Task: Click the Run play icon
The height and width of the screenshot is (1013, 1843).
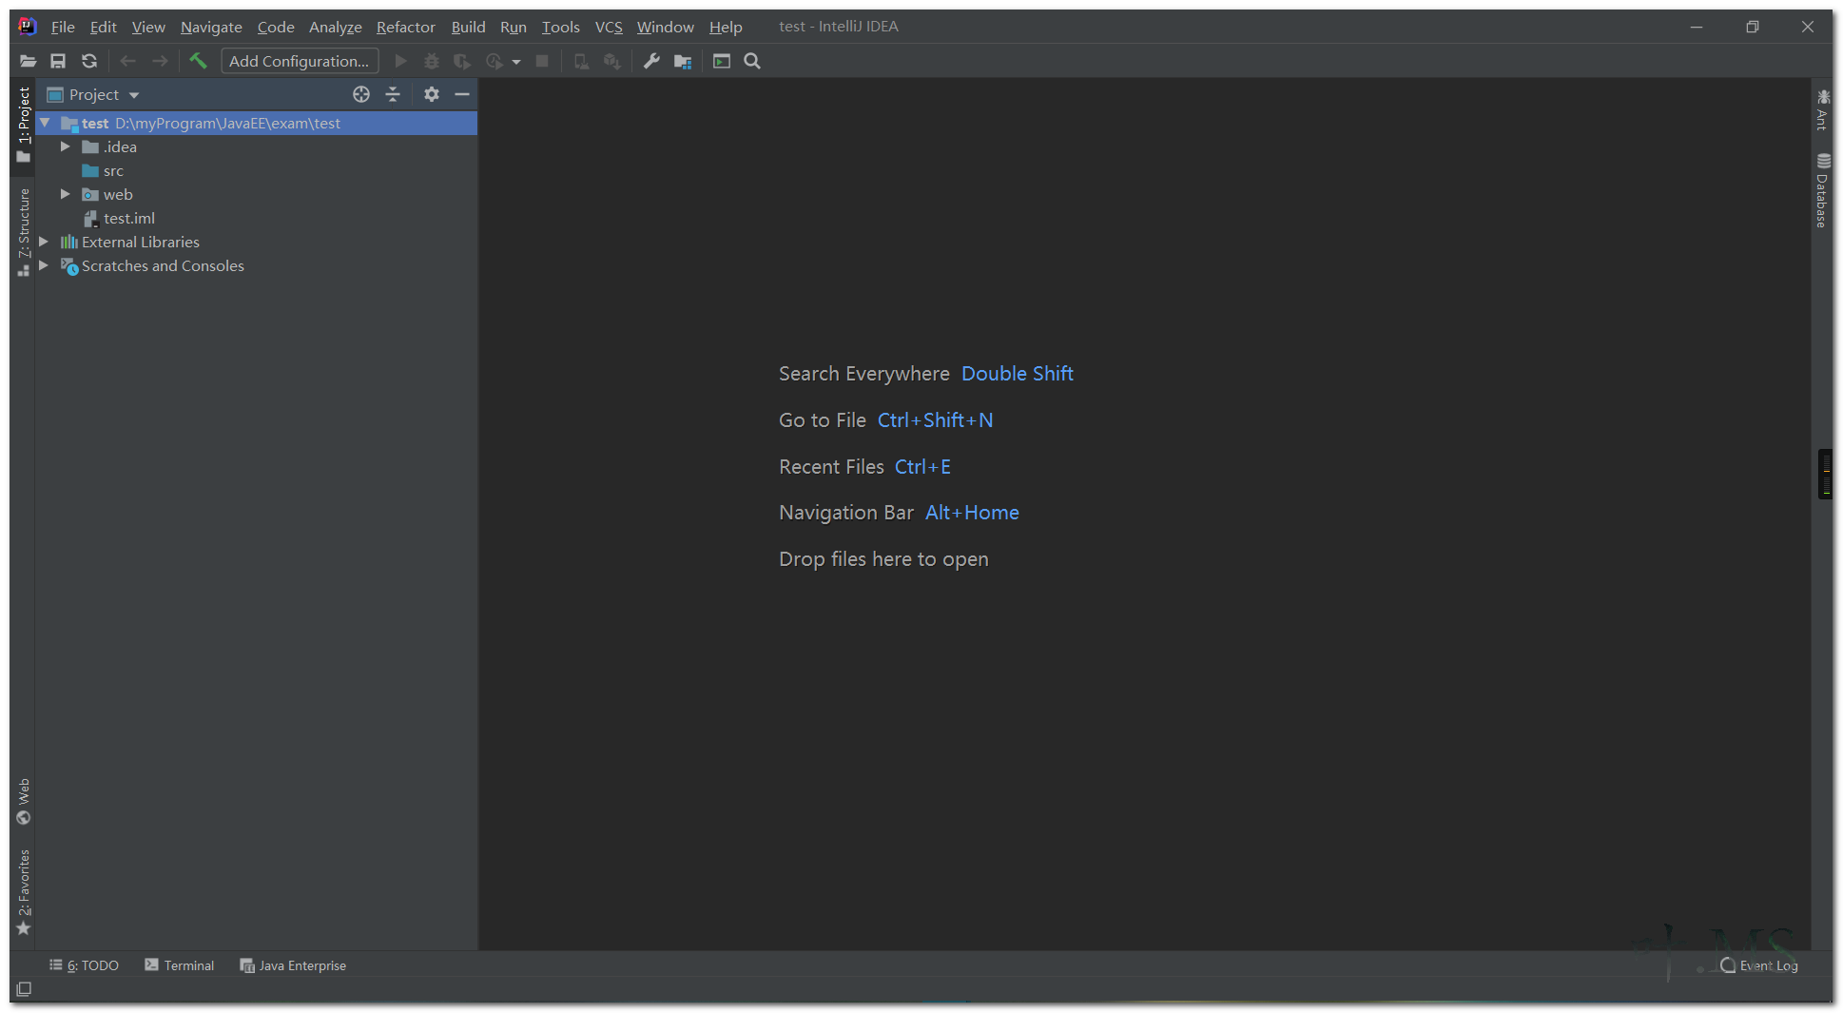Action: coord(400,61)
